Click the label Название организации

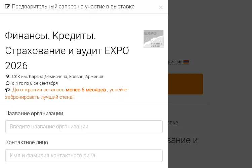click(34, 114)
